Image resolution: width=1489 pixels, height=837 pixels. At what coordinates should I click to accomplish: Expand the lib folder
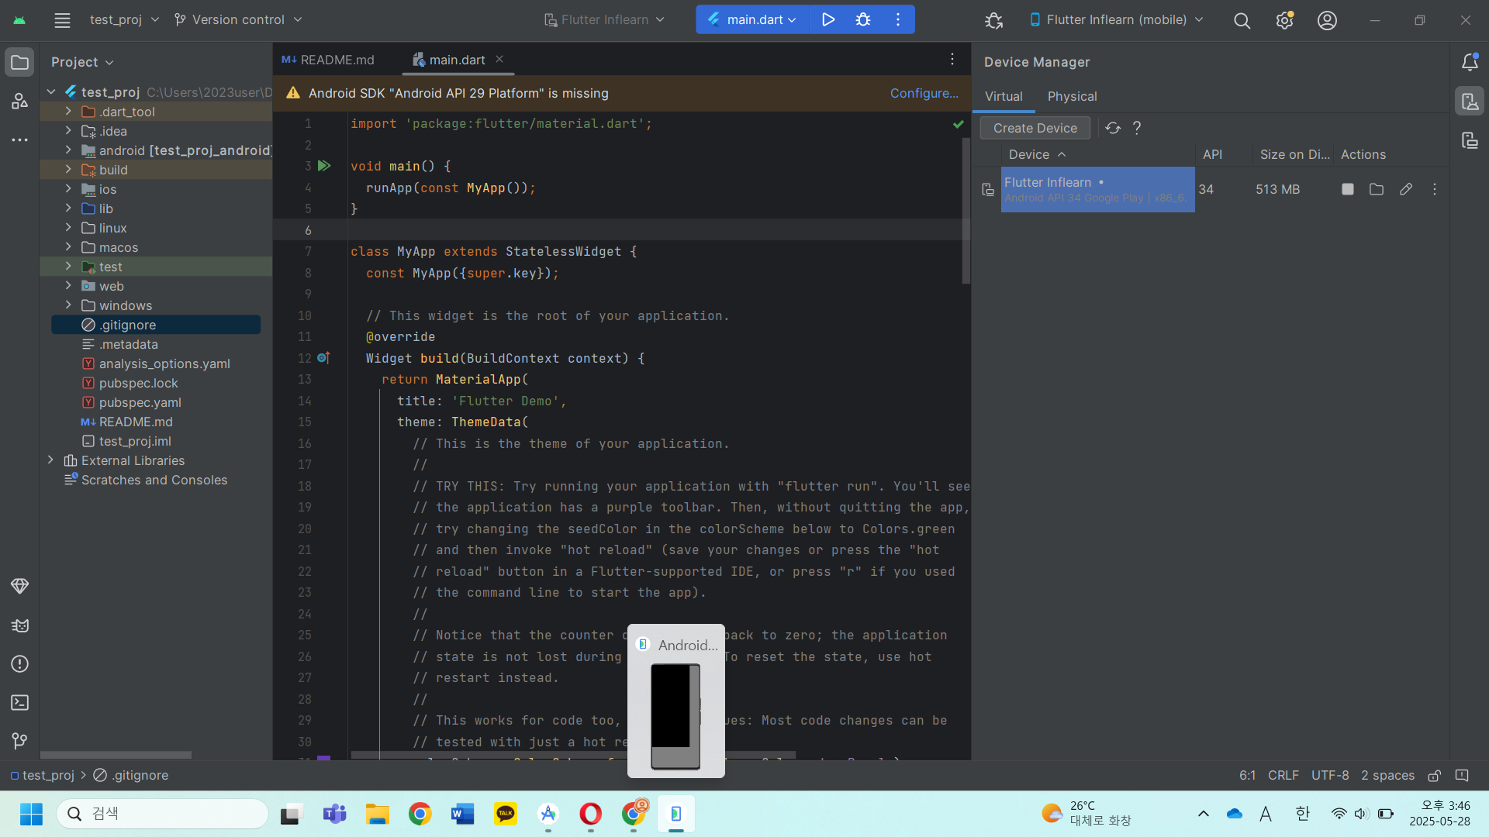(x=68, y=208)
